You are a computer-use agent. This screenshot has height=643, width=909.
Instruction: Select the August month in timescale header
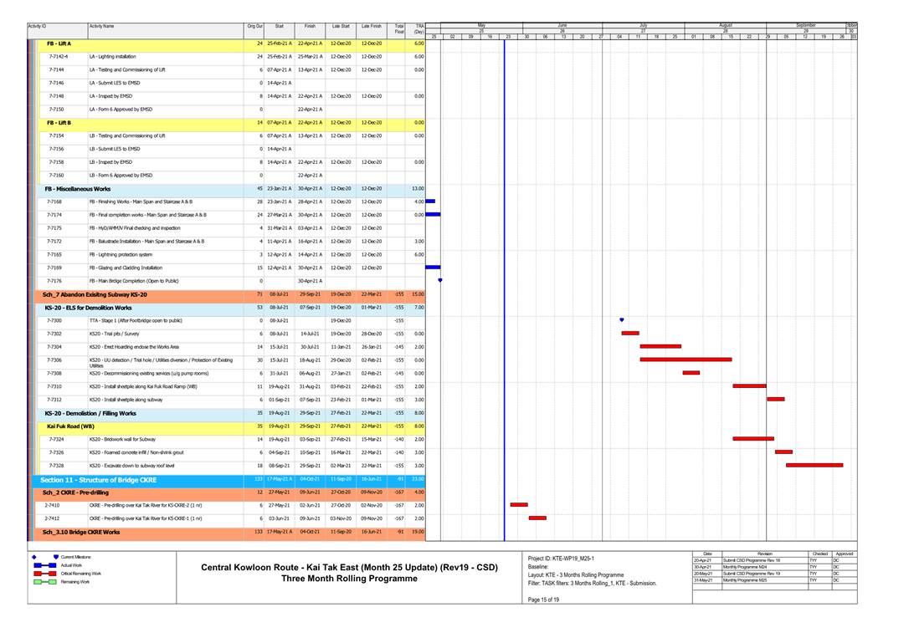725,27
